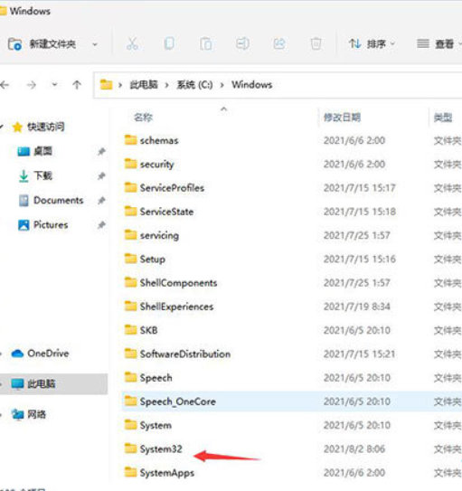Select OneDrive in the navigation pane
The height and width of the screenshot is (491, 462).
48,354
